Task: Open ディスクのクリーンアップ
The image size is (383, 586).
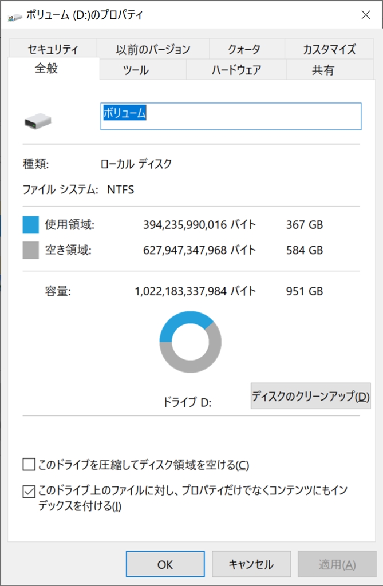Action: point(310,396)
